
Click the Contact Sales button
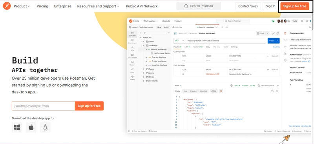248,6
